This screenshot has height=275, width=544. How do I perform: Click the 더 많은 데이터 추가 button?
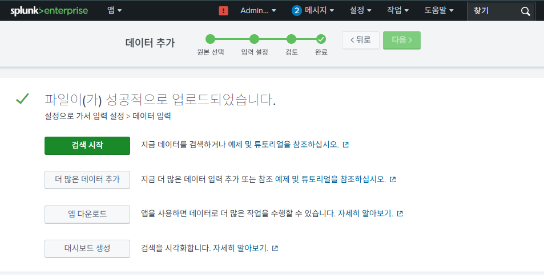point(87,179)
